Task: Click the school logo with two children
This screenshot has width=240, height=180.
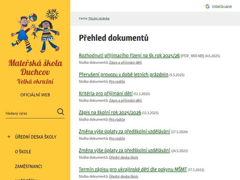Action: pos(35,30)
